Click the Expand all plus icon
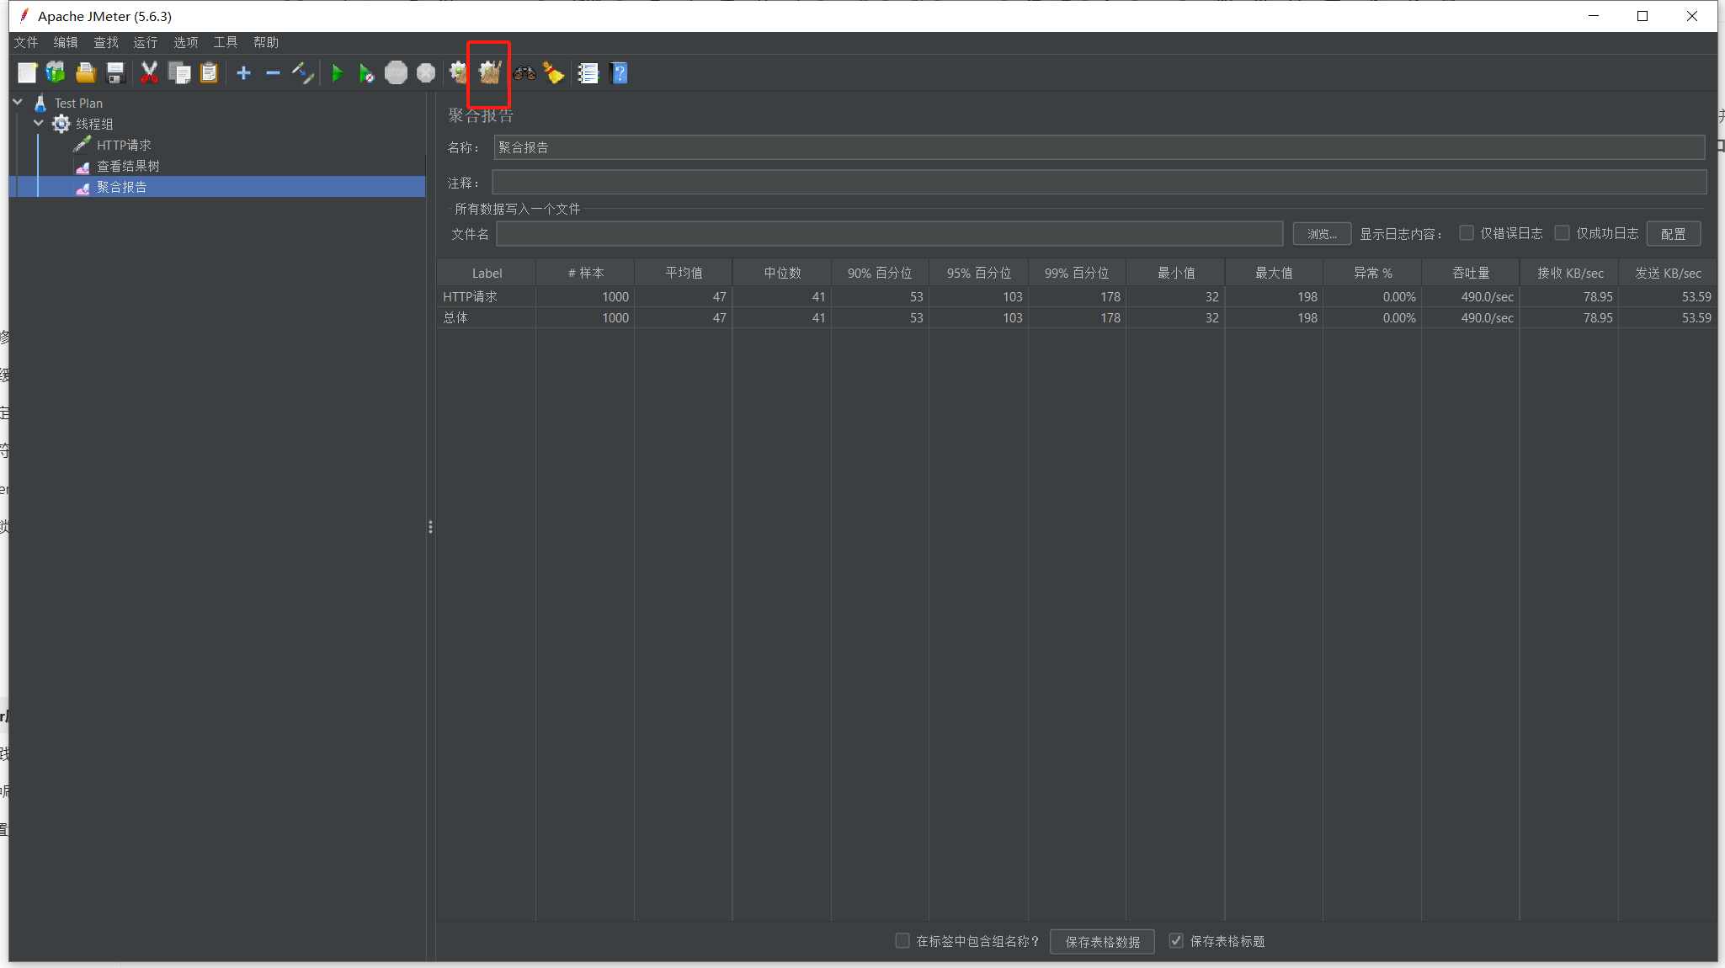Viewport: 1725px width, 968px height. pos(243,73)
